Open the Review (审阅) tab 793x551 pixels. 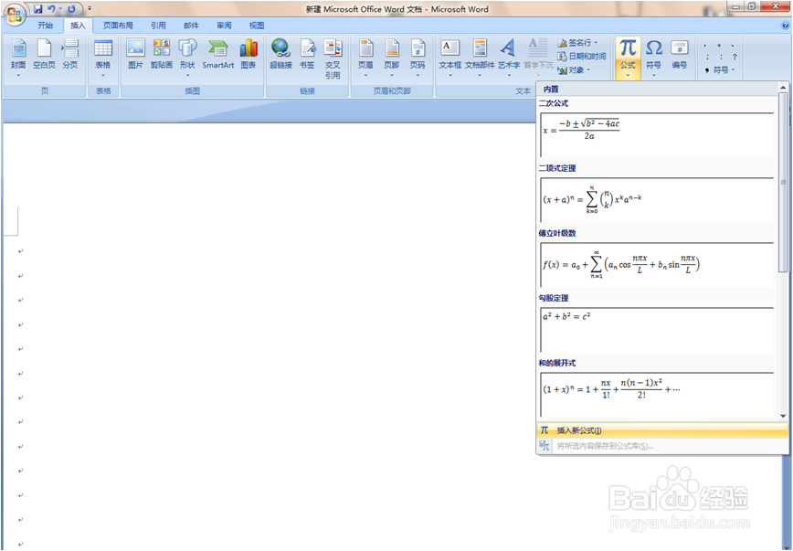tap(224, 26)
